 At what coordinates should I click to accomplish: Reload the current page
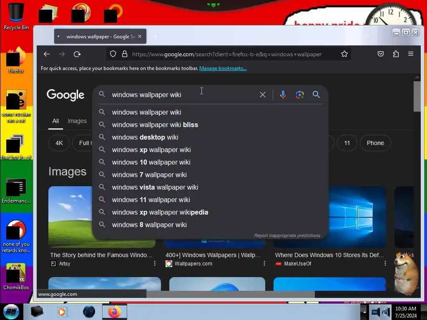[x=77, y=54]
